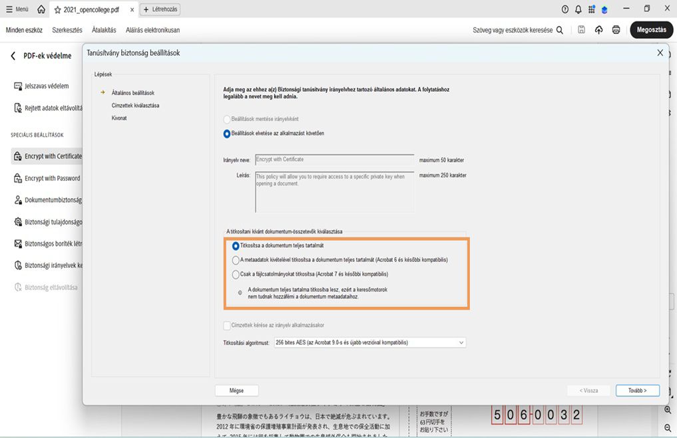Click the search magnifier icon
This screenshot has height=438, width=677.
[560, 30]
